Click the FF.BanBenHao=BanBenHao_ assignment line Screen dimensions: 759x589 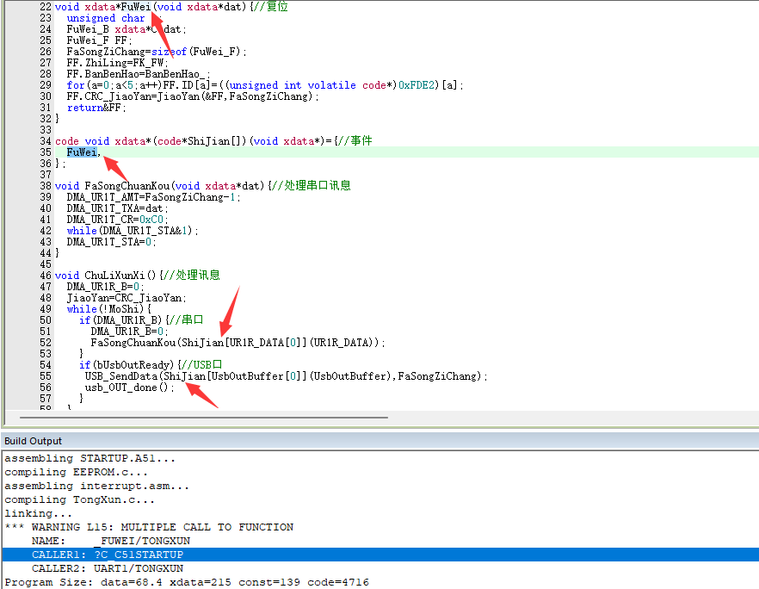point(139,74)
